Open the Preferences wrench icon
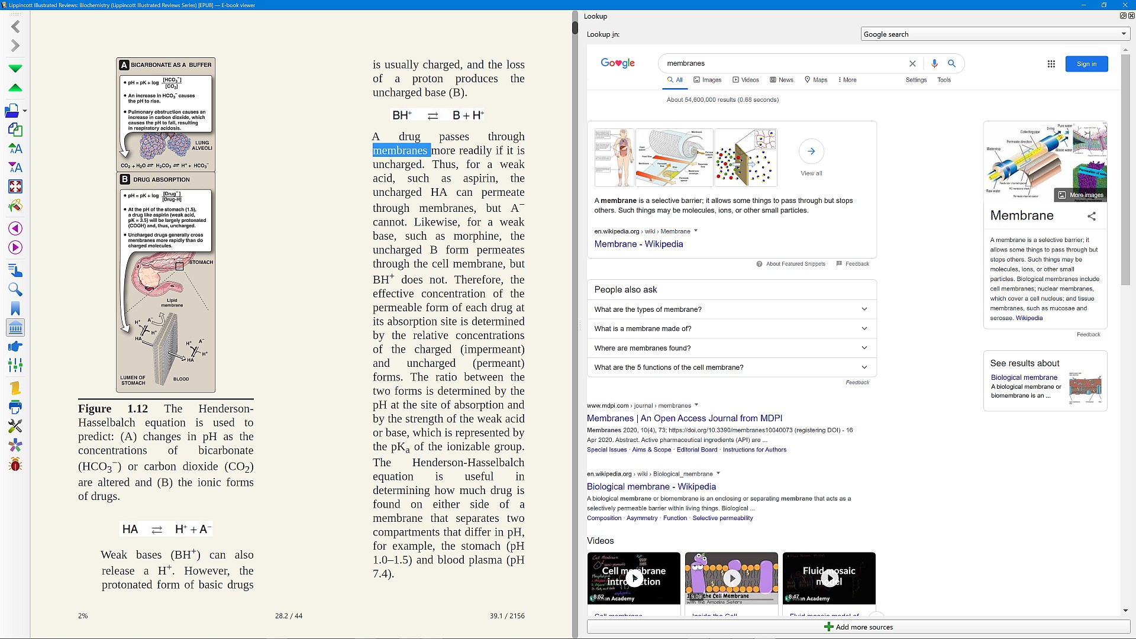 pos(15,426)
